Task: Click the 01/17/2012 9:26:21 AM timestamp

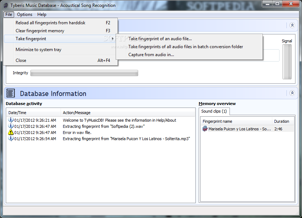Action: click(x=35, y=121)
